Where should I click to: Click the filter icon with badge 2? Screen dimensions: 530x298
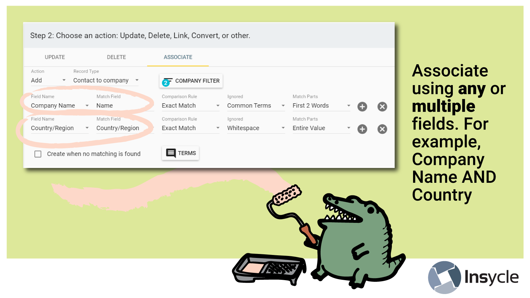(x=167, y=81)
